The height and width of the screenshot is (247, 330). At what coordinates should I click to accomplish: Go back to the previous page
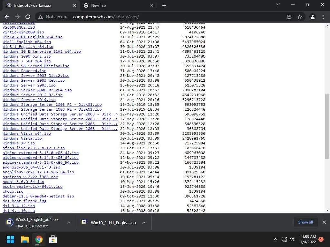[x=7, y=17]
